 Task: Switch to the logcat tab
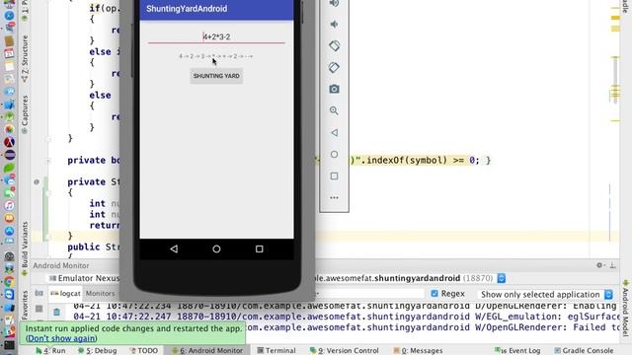click(66, 294)
